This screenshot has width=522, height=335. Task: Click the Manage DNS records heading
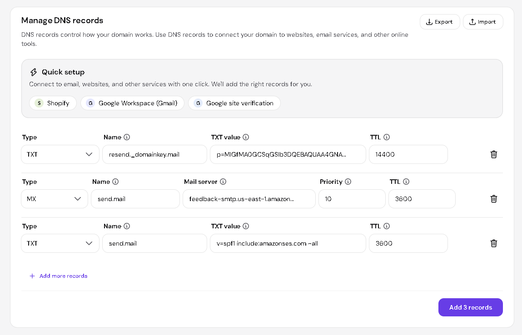[62, 20]
